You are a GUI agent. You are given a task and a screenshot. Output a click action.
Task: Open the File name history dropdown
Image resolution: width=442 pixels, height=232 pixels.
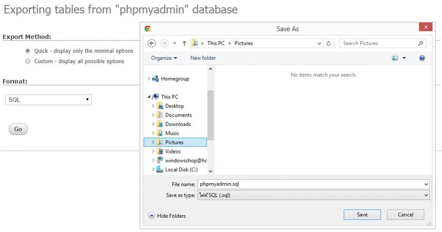click(426, 184)
